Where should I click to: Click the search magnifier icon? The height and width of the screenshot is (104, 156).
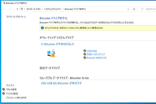click(x=142, y=9)
